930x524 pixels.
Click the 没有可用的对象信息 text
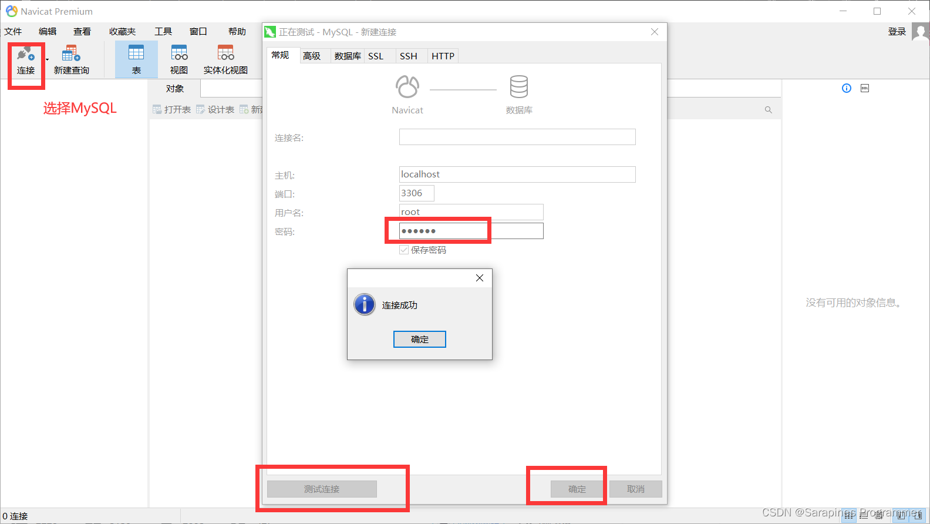pos(855,303)
